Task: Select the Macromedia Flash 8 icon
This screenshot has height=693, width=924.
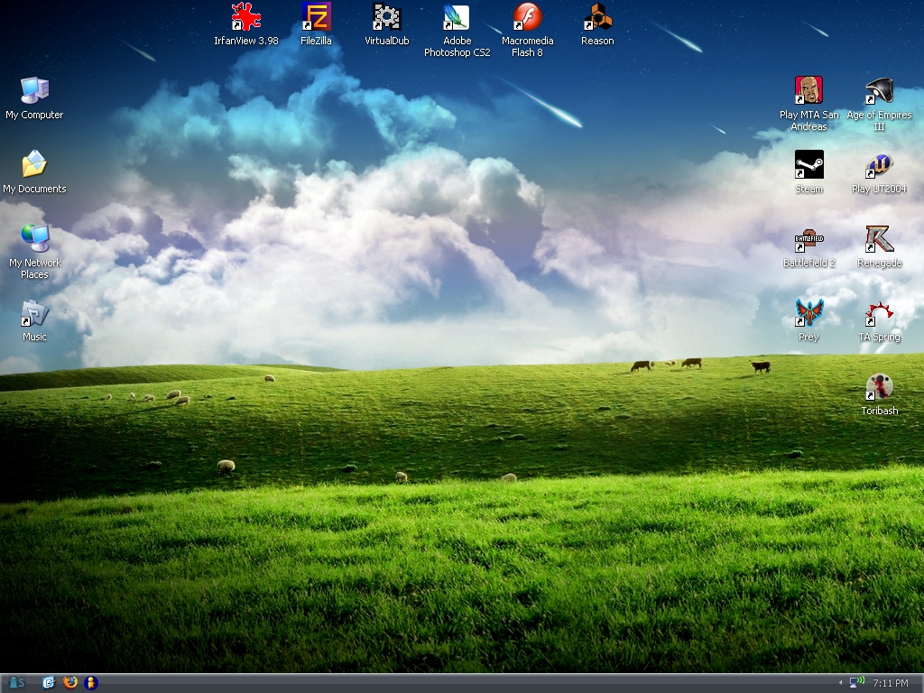Action: 527,17
